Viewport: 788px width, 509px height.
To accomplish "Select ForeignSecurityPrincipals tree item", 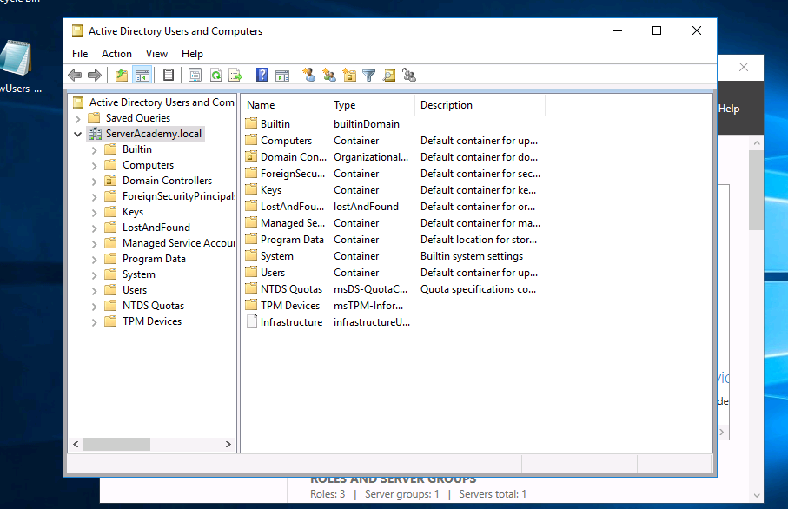I will tap(178, 196).
